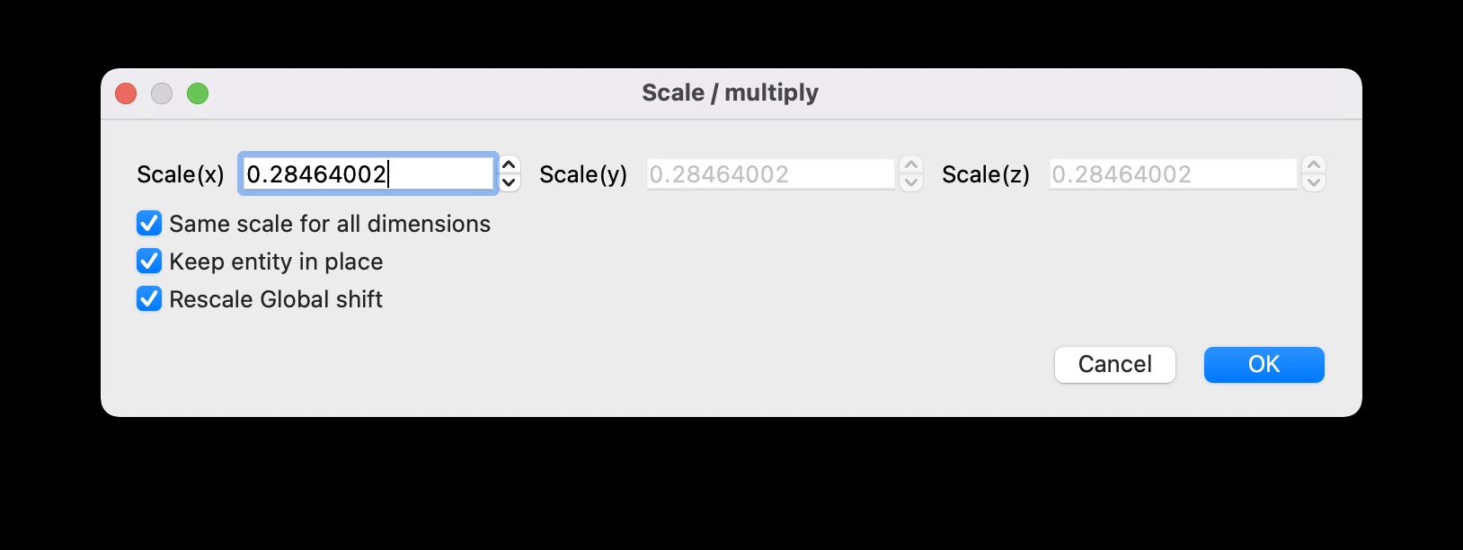Click the Scale(x) label
1463x550 pixels.
[181, 173]
